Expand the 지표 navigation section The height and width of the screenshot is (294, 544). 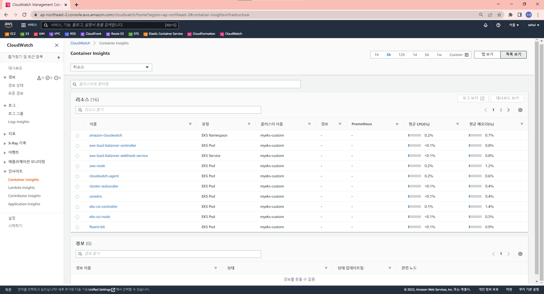(x=5, y=134)
